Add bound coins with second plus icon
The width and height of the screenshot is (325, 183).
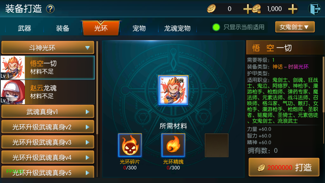coord(293,9)
